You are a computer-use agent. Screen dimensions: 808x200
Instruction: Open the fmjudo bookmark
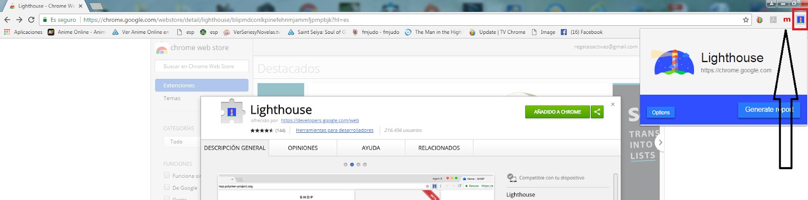coord(376,32)
